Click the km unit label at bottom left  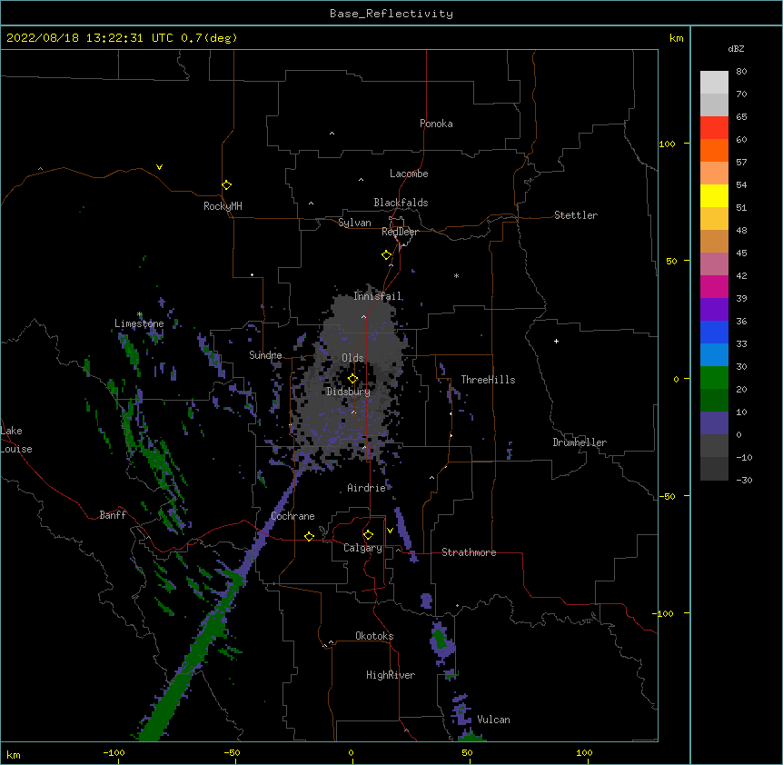[14, 754]
